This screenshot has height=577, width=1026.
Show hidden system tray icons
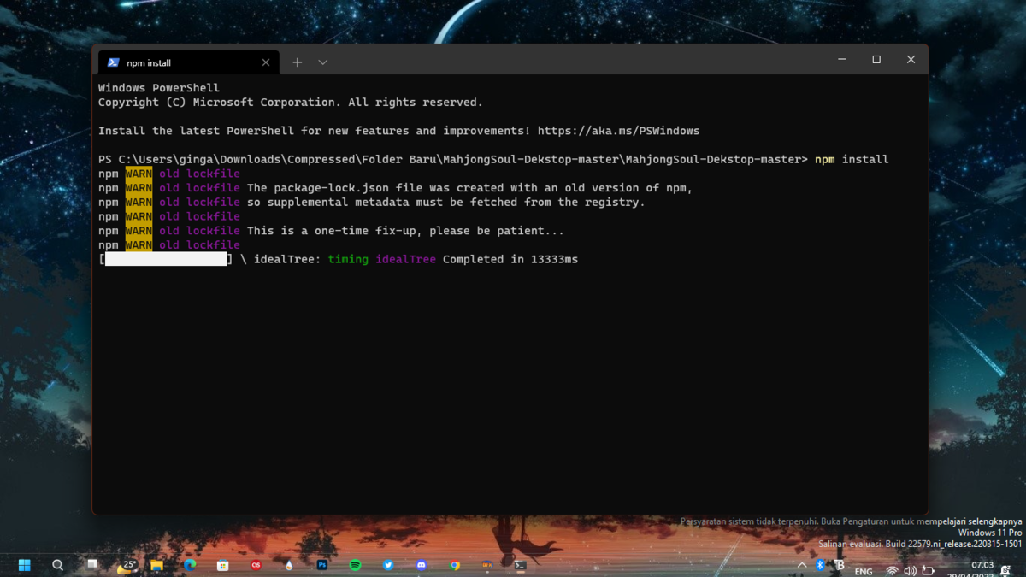802,565
